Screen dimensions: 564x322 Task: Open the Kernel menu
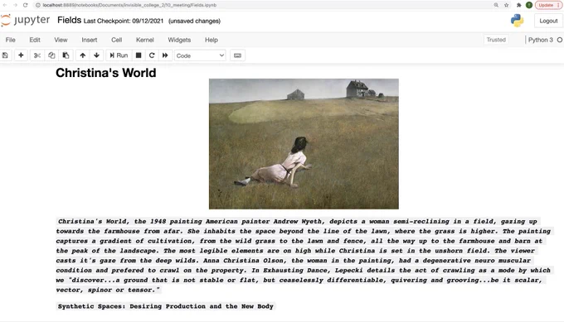(145, 40)
